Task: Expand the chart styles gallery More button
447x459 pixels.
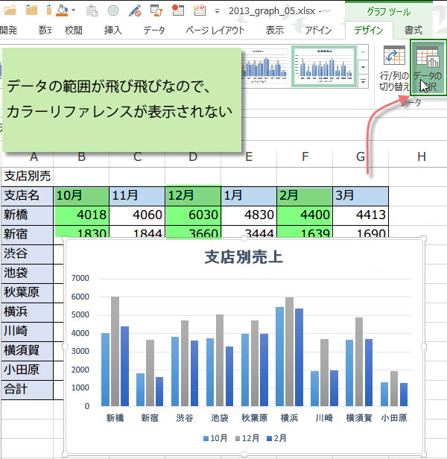Action: (x=363, y=81)
